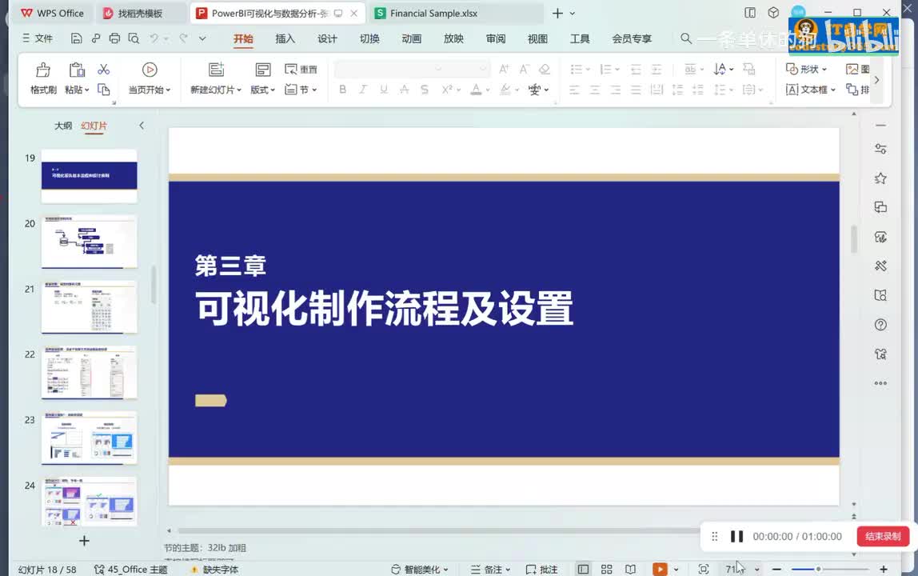Image resolution: width=918 pixels, height=576 pixels.
Task: Open the Paste (粘贴) dropdown arrow
Action: pyautogui.click(x=86, y=90)
